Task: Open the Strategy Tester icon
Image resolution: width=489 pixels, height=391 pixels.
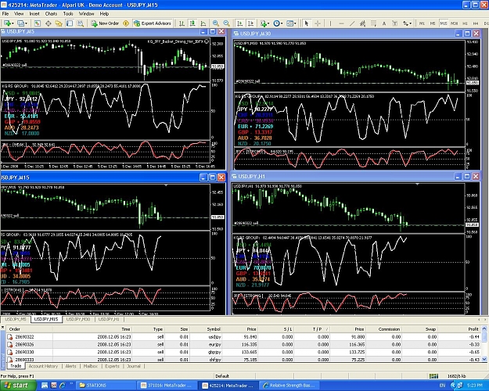Action: (80, 23)
